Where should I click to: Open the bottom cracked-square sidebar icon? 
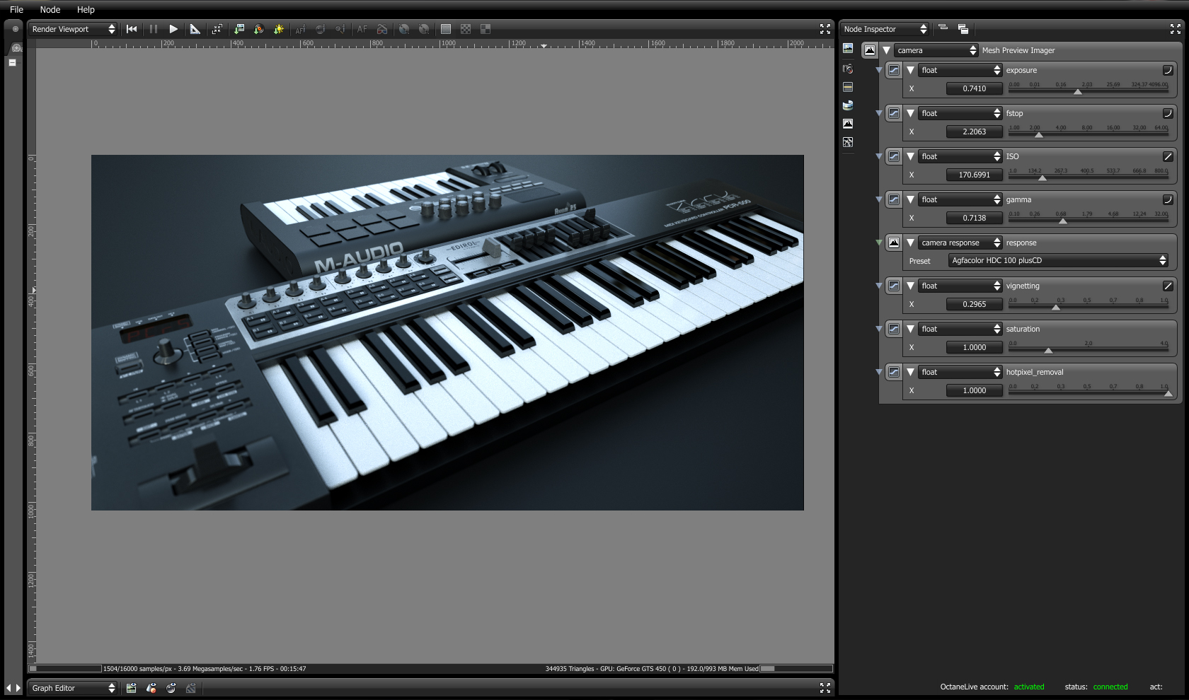point(848,142)
